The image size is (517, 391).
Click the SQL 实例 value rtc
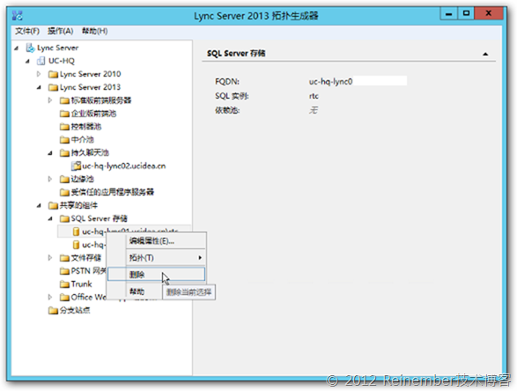[x=314, y=96]
